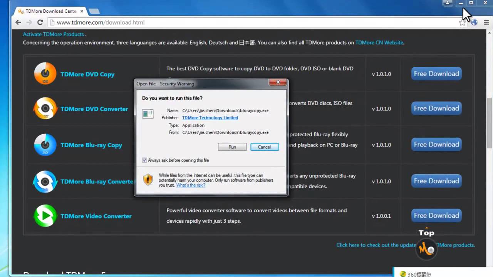Free Download TDMore Blu-ray Converter
The image size is (493, 277).
pos(436,181)
